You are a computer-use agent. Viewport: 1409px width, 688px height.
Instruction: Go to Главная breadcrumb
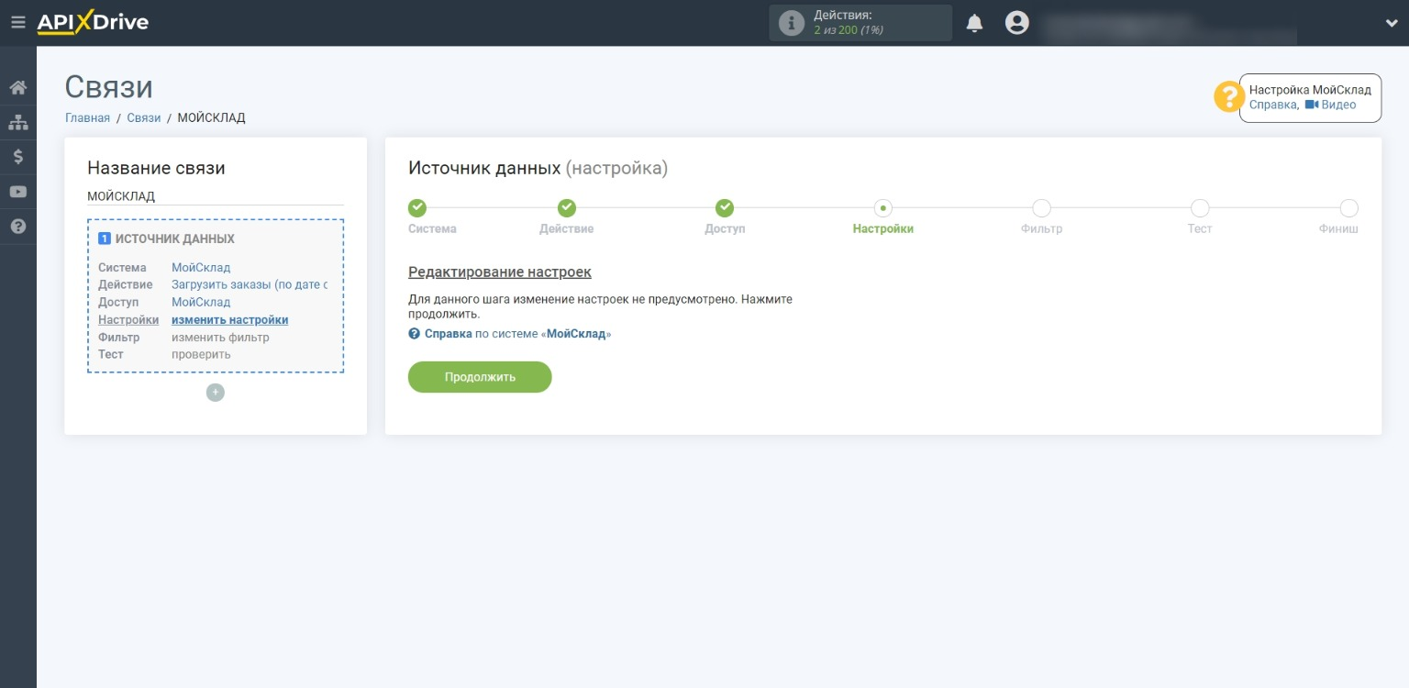pos(87,117)
